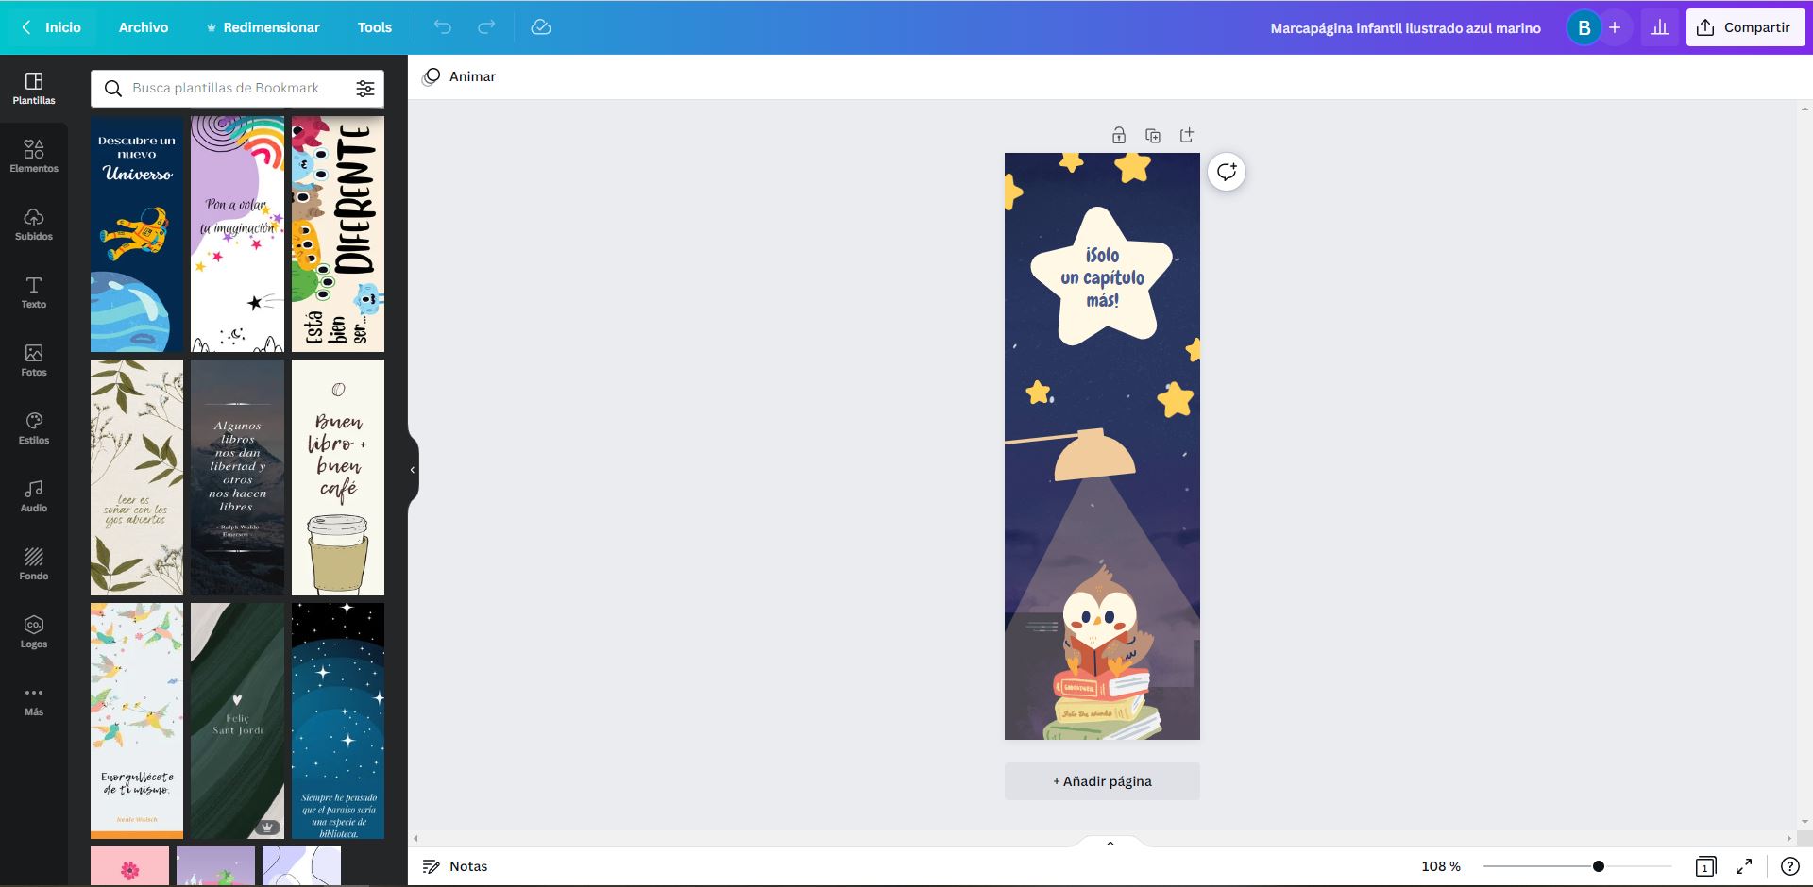Screen dimensions: 1813x887
Task: Open the template search filters icon
Action: tap(364, 88)
